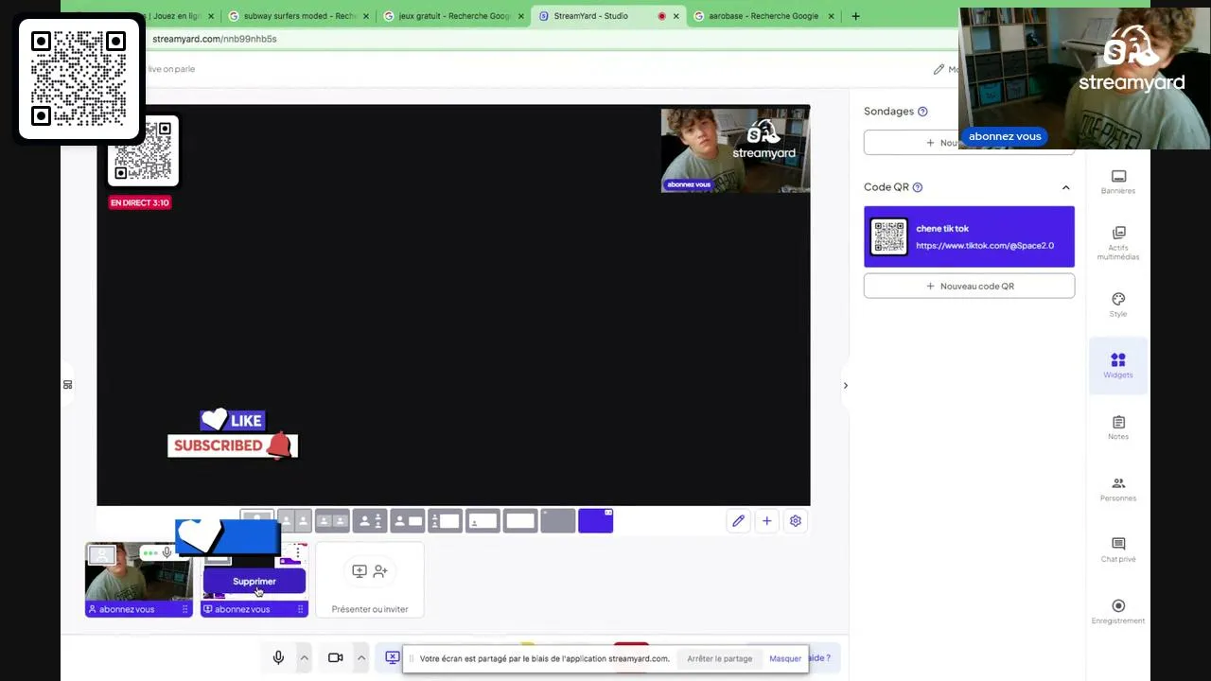Open the Chat privé panel
Image resolution: width=1211 pixels, height=681 pixels.
click(x=1118, y=550)
